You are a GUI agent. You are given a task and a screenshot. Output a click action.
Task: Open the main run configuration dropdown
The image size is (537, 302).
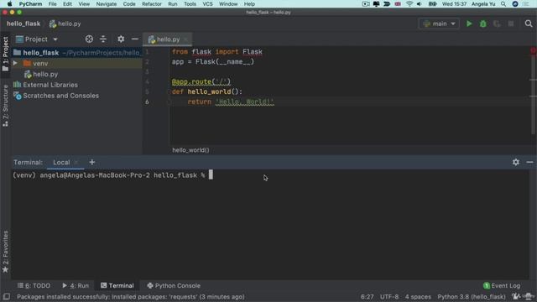coord(439,23)
